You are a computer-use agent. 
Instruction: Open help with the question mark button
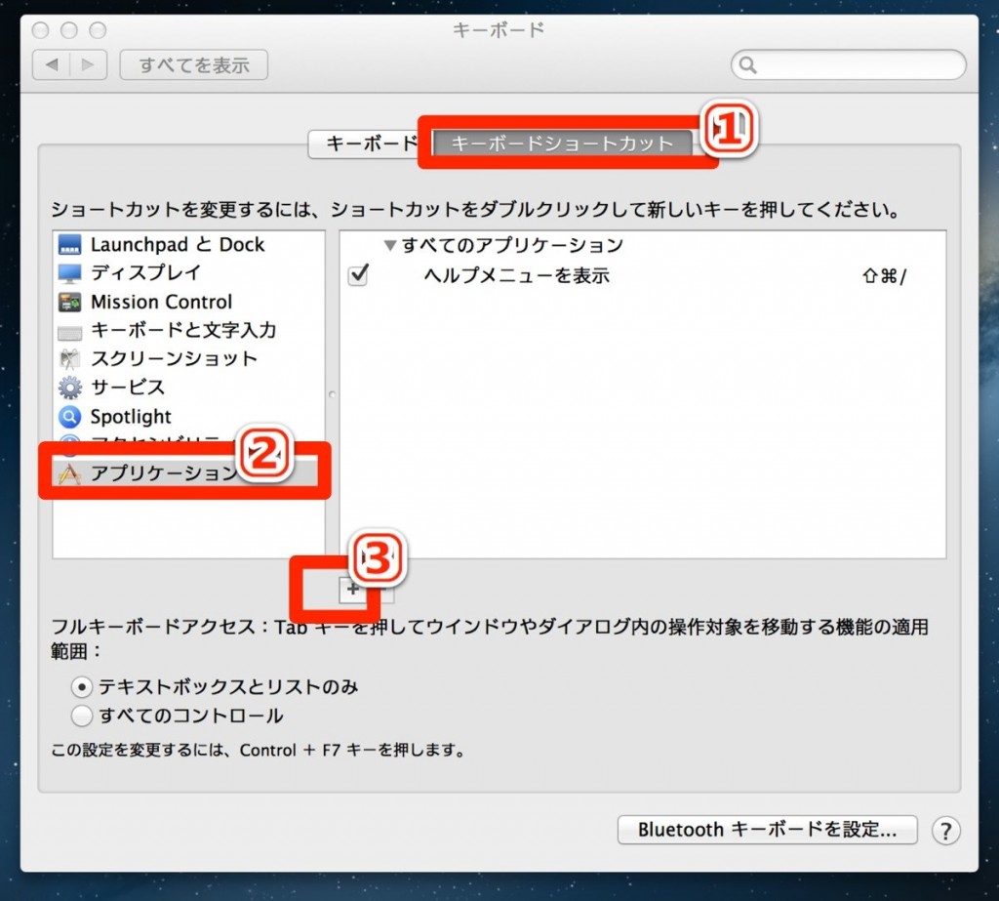tap(945, 831)
